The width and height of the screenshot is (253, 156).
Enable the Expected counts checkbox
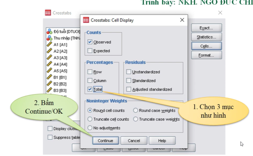click(x=90, y=51)
